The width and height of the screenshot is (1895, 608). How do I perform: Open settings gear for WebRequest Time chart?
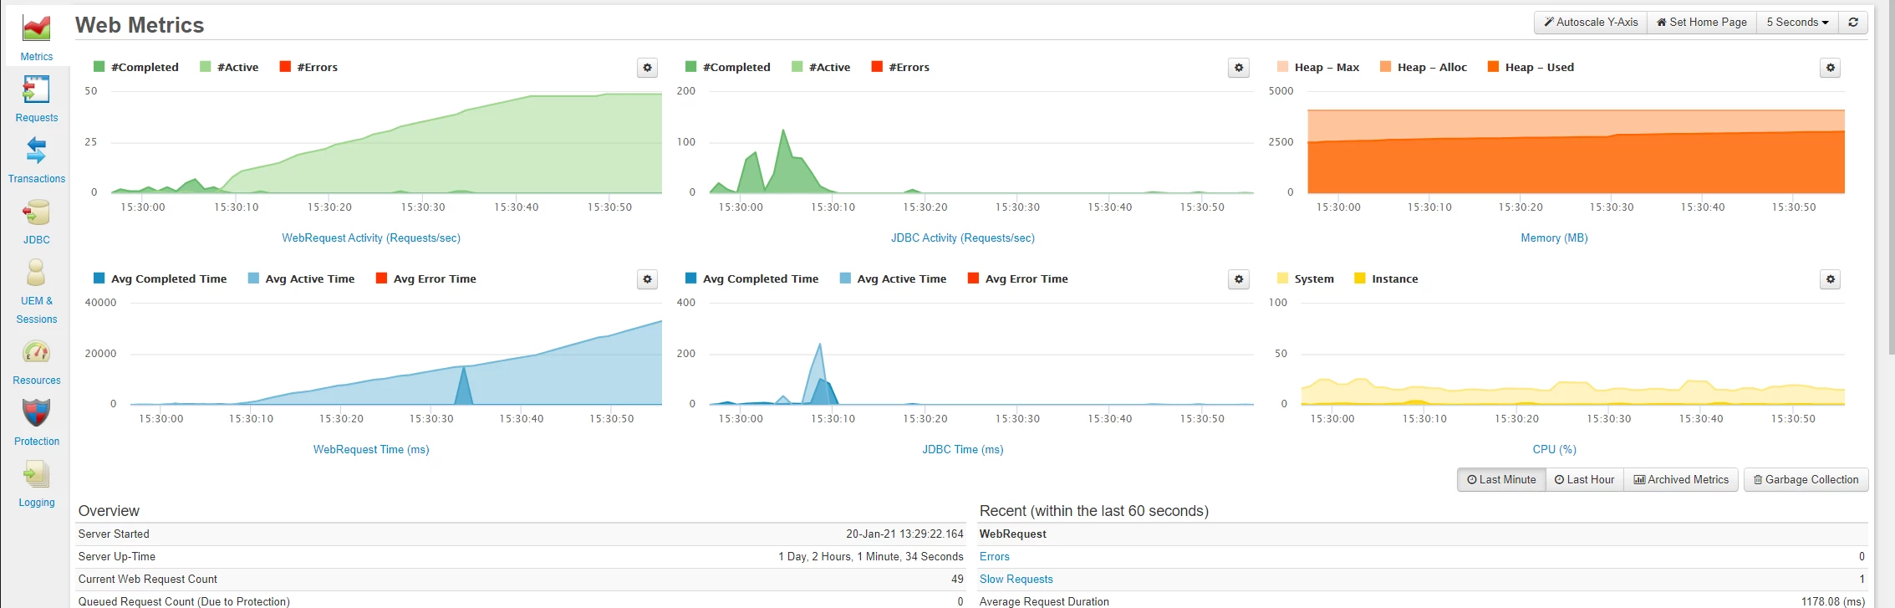(x=647, y=279)
